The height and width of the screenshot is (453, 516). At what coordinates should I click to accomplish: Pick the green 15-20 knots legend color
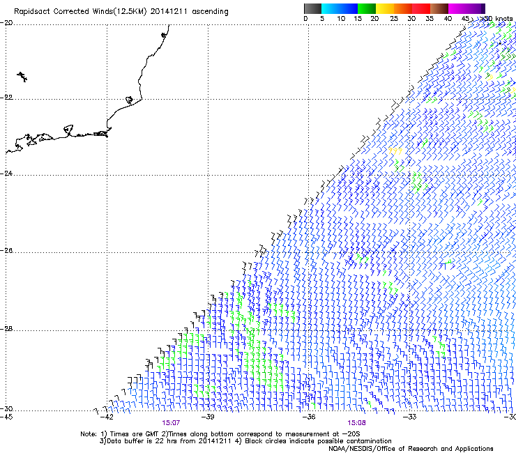367,8
